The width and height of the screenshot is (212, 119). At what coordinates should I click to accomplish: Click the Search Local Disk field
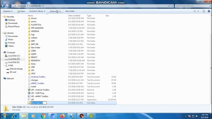pos(193,6)
